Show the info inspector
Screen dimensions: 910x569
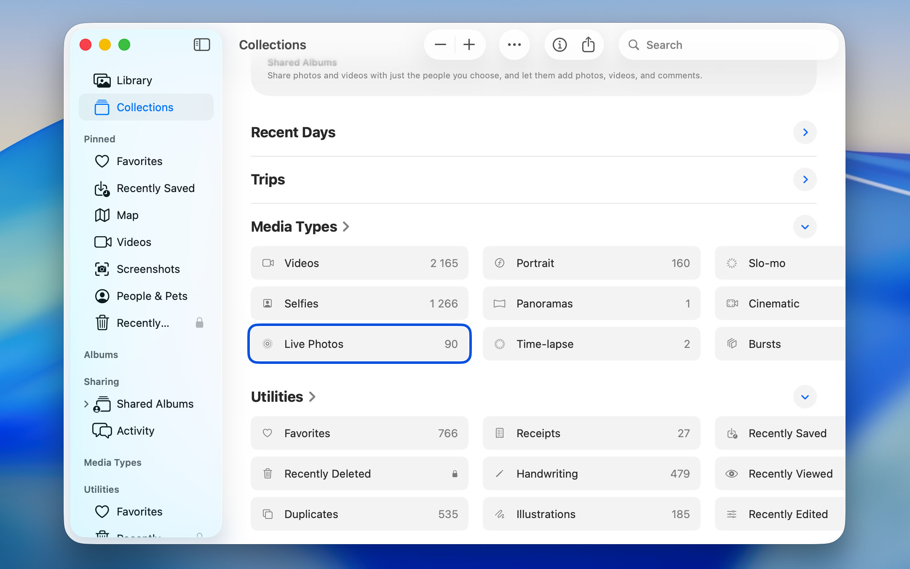(x=559, y=45)
